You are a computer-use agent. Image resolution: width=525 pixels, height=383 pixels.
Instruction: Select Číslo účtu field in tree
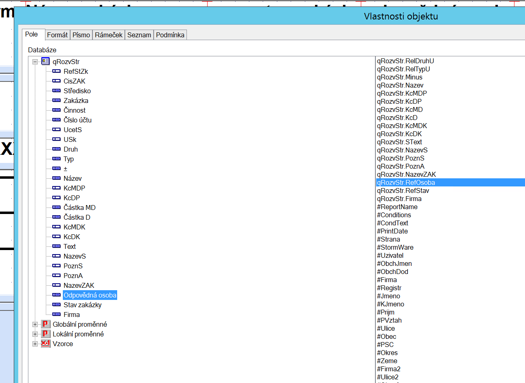[x=77, y=120]
